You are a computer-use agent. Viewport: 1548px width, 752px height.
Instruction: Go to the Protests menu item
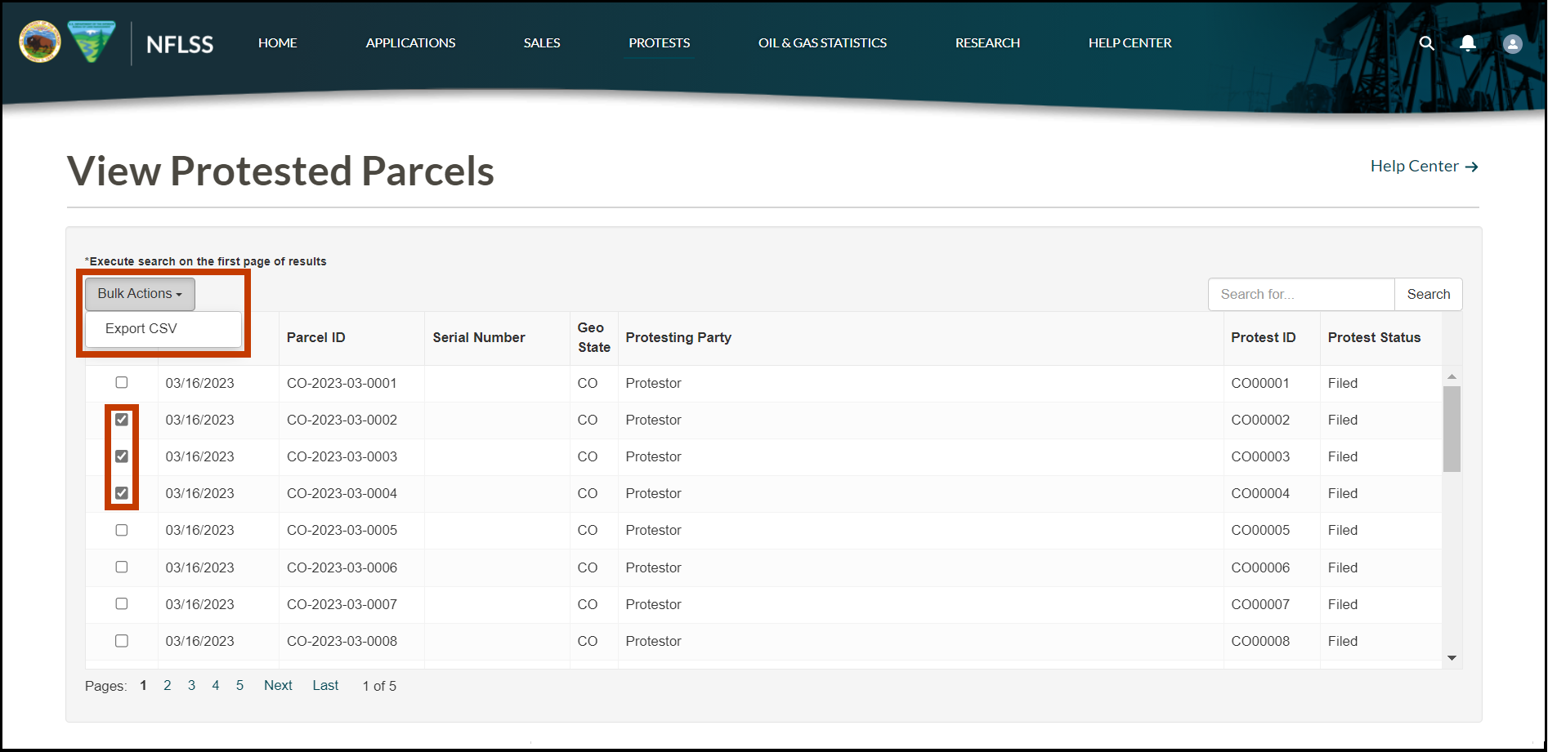tap(659, 43)
